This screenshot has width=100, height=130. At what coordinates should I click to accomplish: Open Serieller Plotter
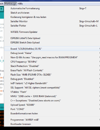52,26
